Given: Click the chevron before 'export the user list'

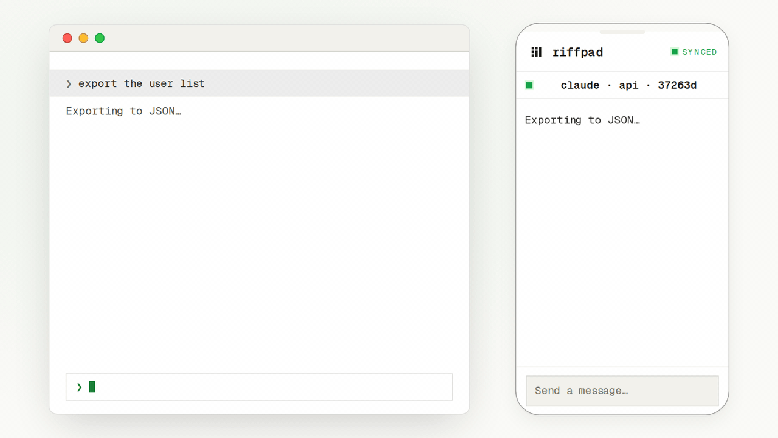Looking at the screenshot, I should [69, 83].
